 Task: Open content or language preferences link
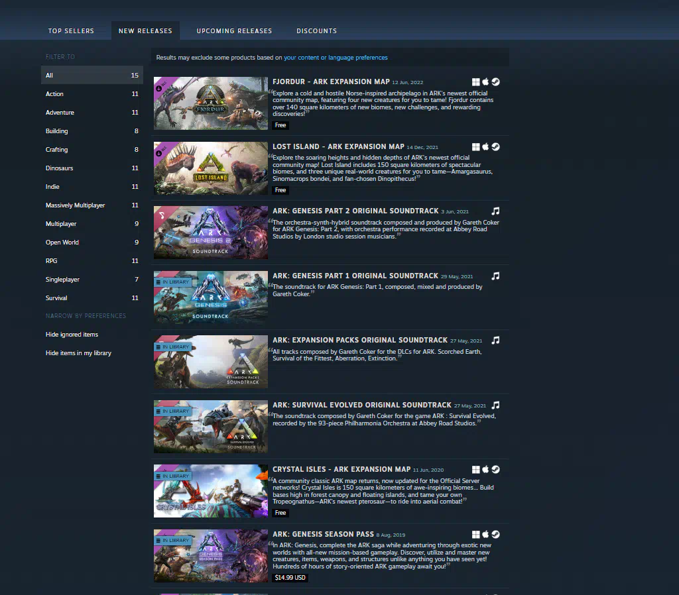pos(336,58)
